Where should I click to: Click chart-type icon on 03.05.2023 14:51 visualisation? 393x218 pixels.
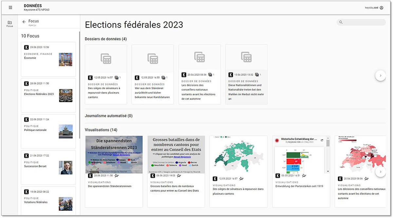click(304, 176)
